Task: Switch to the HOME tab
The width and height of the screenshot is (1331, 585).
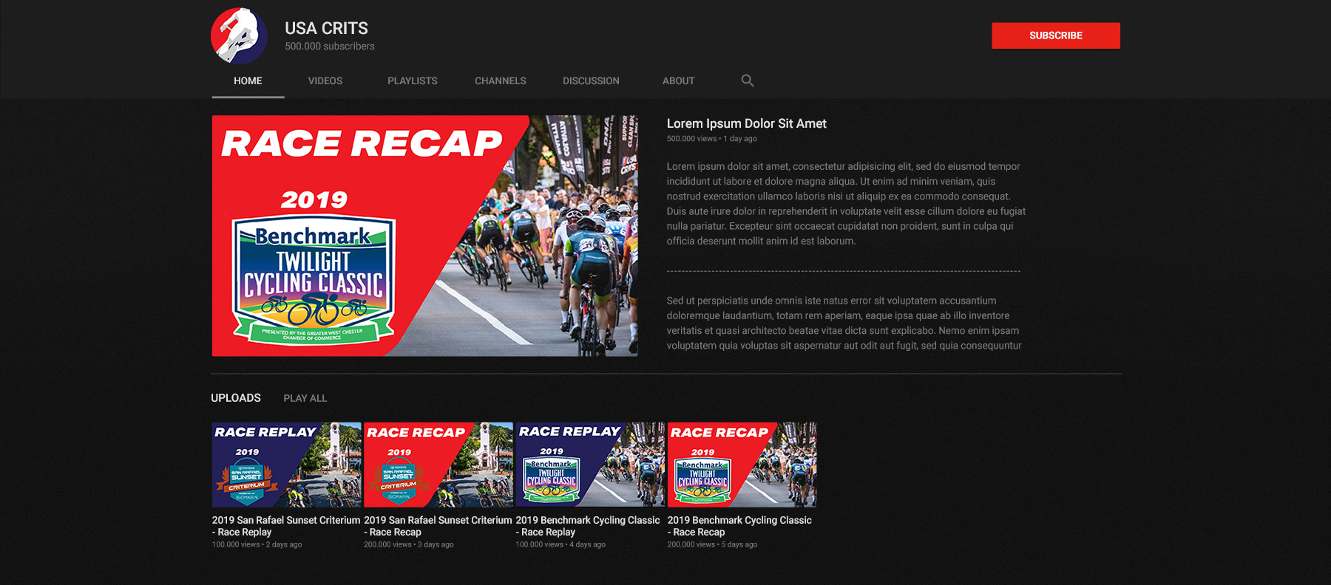Action: 248,81
